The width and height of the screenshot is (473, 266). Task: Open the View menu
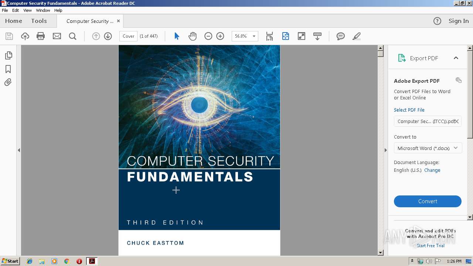coord(28,10)
